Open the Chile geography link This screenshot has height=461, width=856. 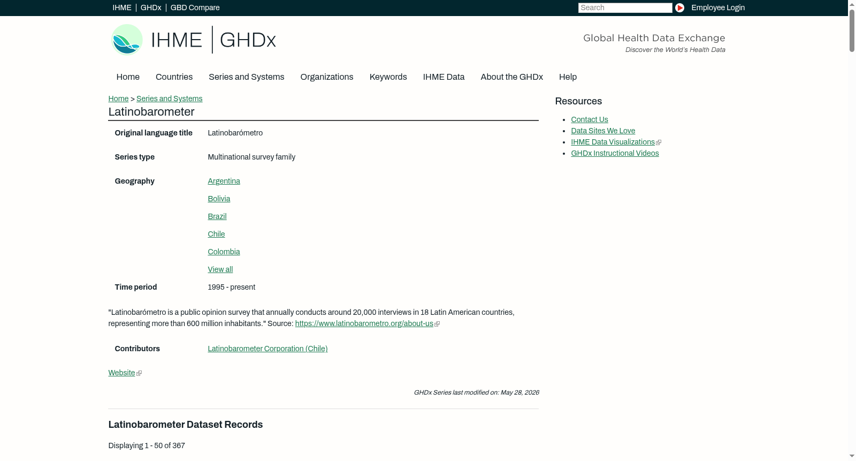tap(216, 234)
